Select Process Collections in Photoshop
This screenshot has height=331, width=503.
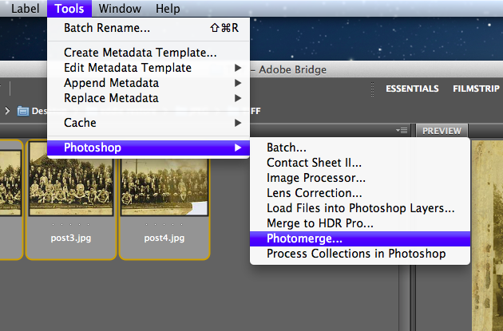(x=360, y=254)
